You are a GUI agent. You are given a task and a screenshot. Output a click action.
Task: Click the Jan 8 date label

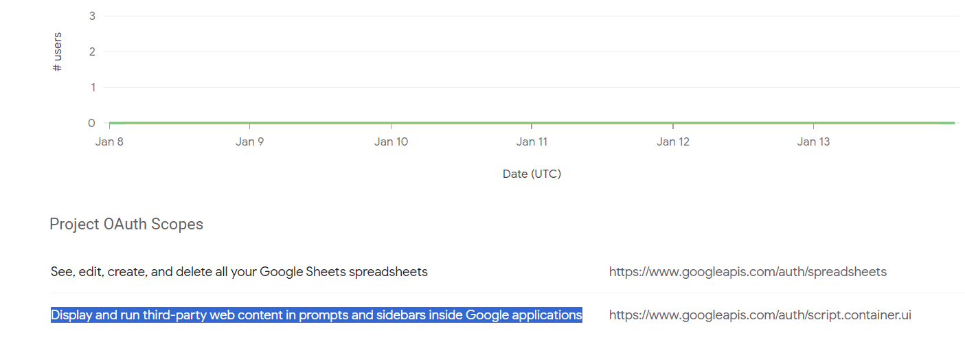point(109,141)
